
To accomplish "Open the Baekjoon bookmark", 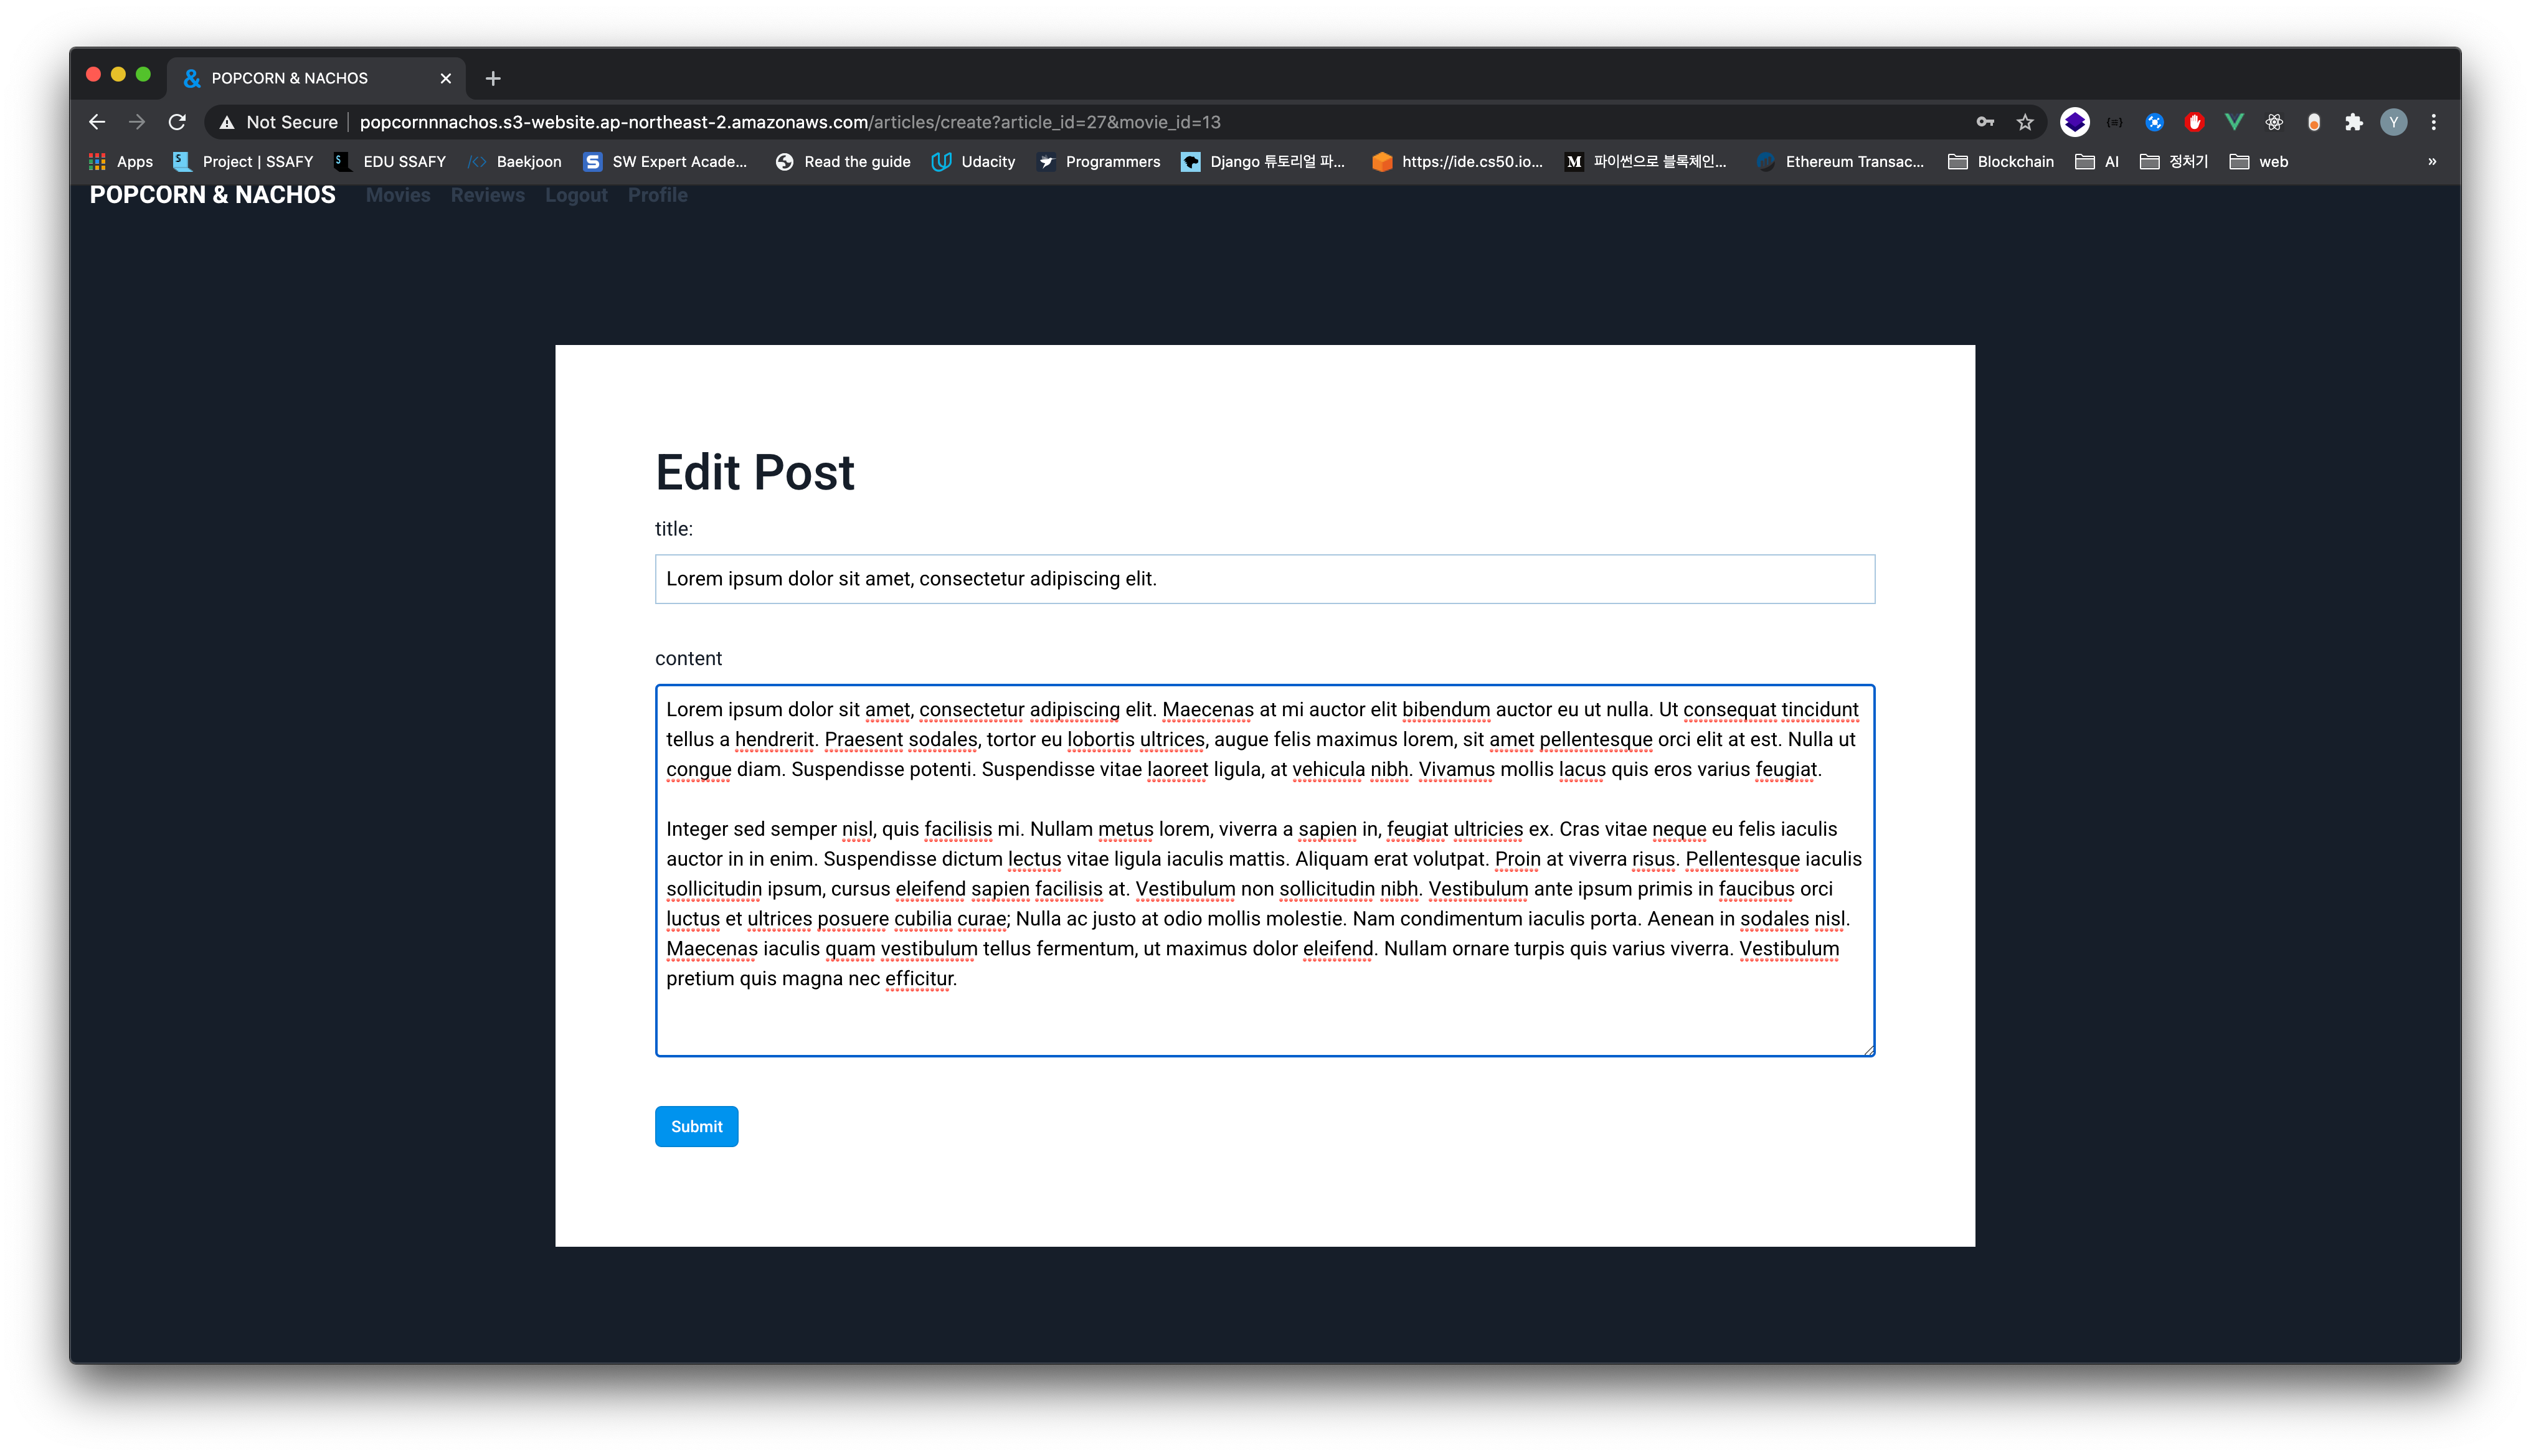I will point(515,162).
